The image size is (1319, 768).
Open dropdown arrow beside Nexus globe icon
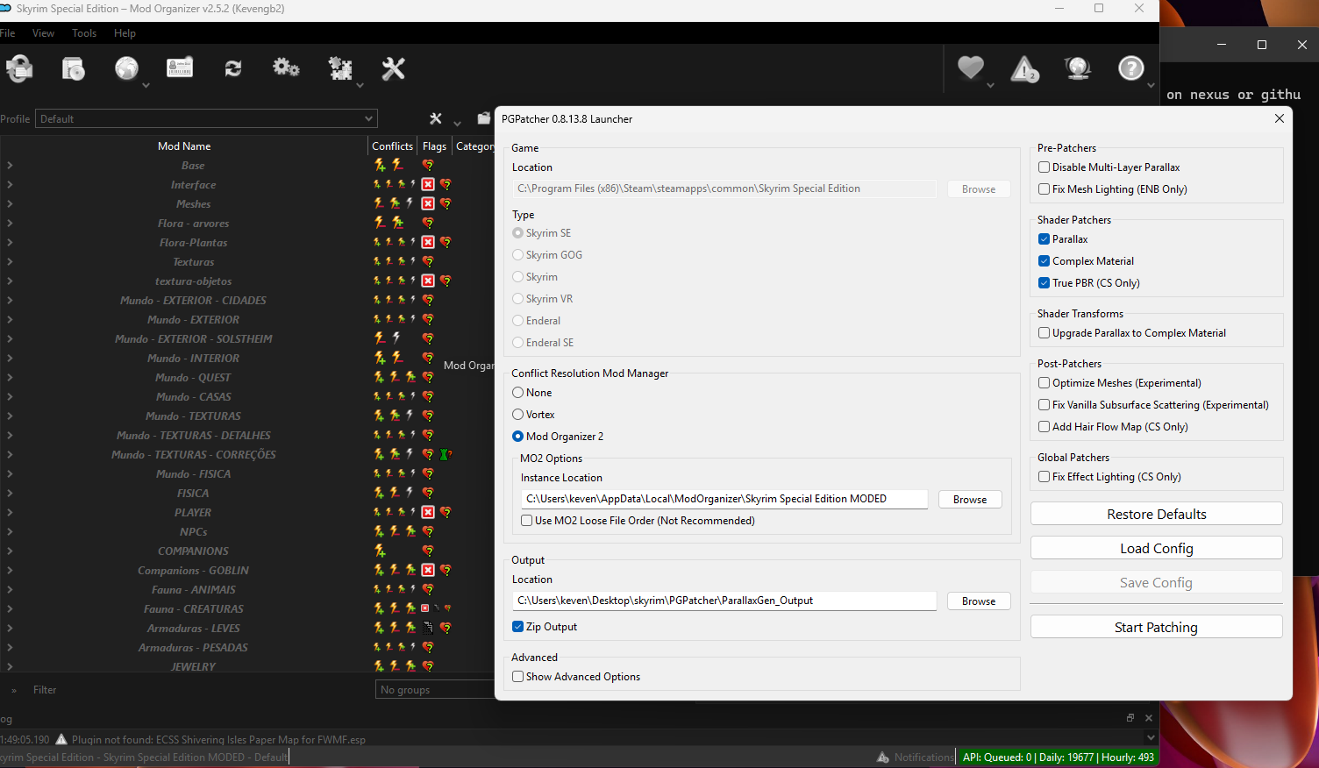146,86
